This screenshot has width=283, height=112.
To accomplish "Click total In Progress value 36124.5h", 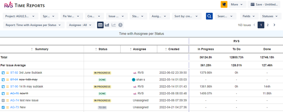I will 206,57.
